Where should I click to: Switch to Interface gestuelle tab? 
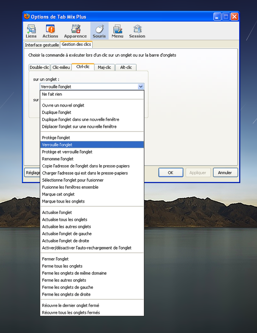42,45
